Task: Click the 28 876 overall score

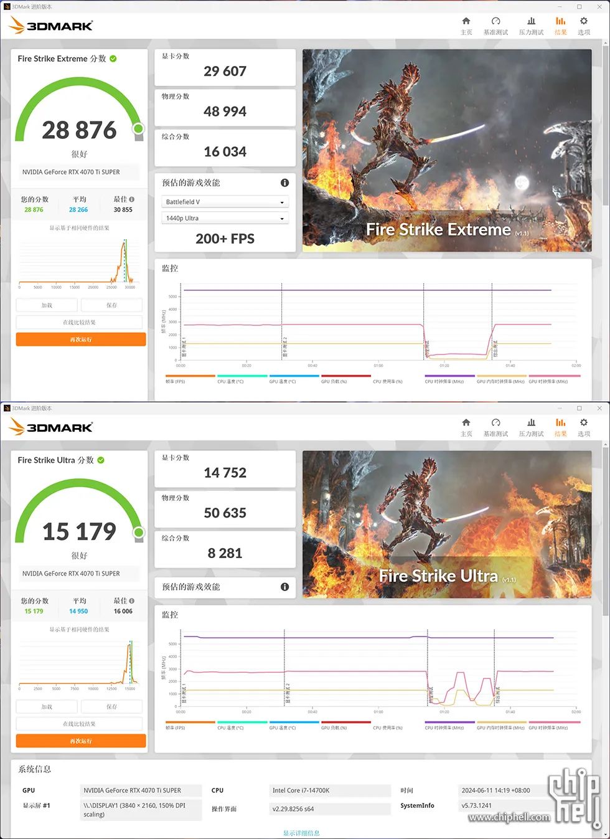Action: (79, 130)
